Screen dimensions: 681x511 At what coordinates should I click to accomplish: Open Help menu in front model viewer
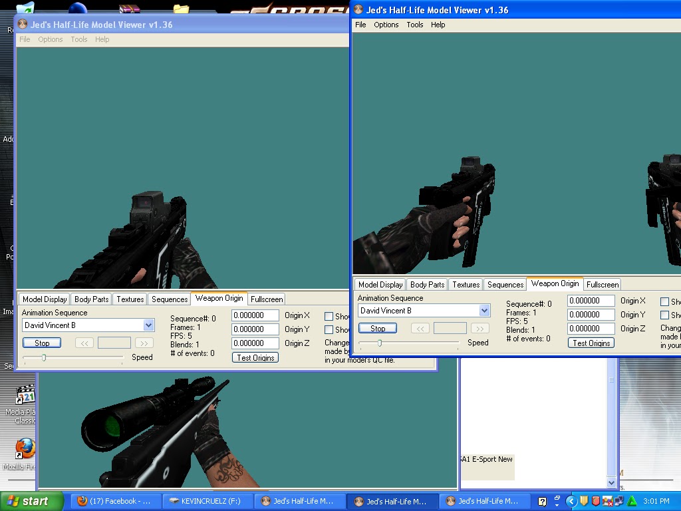coord(438,25)
